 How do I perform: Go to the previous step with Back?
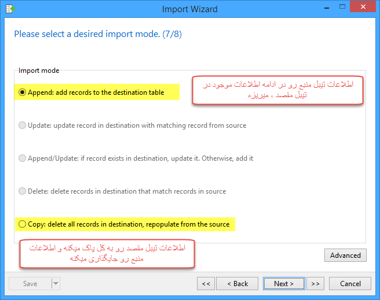click(x=237, y=284)
